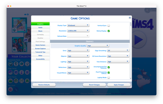
Task: Open the Edge Smoothing dropdown
Action: point(118,51)
